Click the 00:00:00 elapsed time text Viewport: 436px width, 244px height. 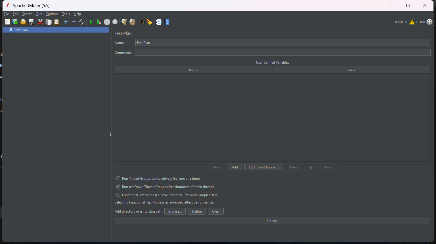coord(401,22)
